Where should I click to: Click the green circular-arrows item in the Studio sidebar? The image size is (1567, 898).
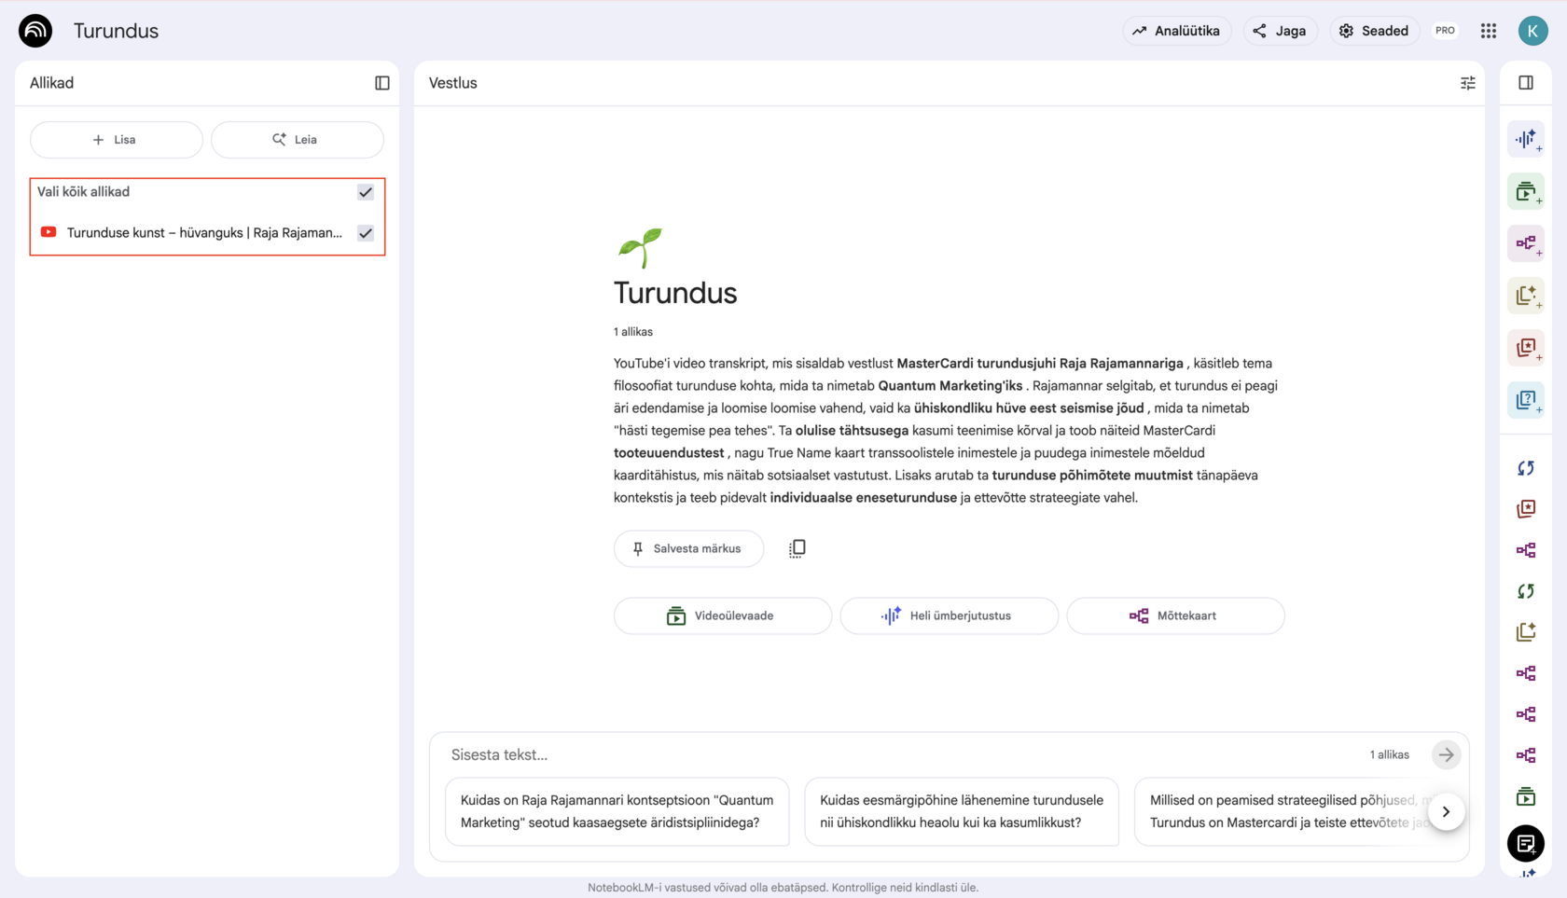1526,591
